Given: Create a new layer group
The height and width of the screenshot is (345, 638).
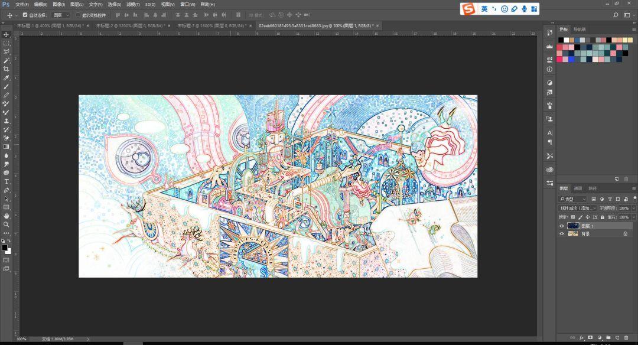Looking at the screenshot, I should [608, 338].
